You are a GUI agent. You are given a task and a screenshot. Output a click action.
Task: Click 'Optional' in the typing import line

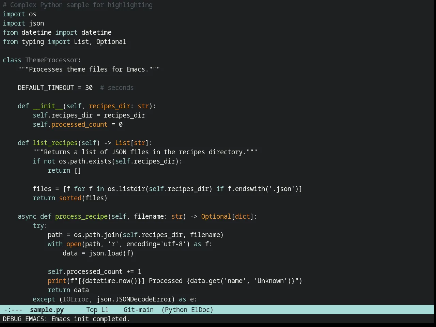coord(111,42)
